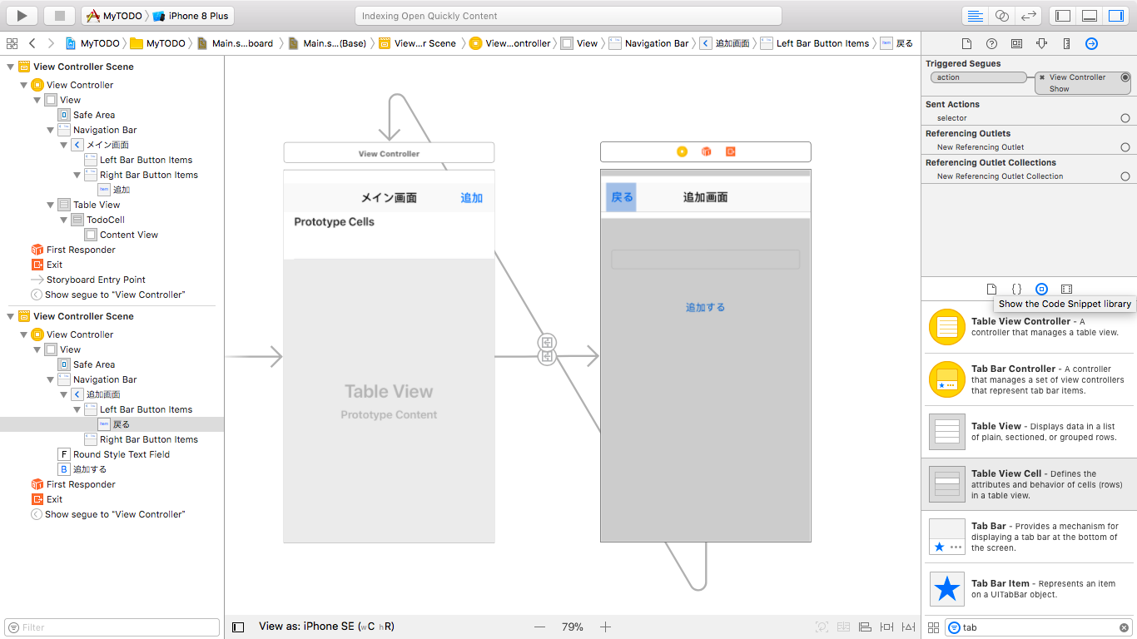Toggle the Navigator panel visibility
This screenshot has width=1137, height=639.
(1061, 15)
